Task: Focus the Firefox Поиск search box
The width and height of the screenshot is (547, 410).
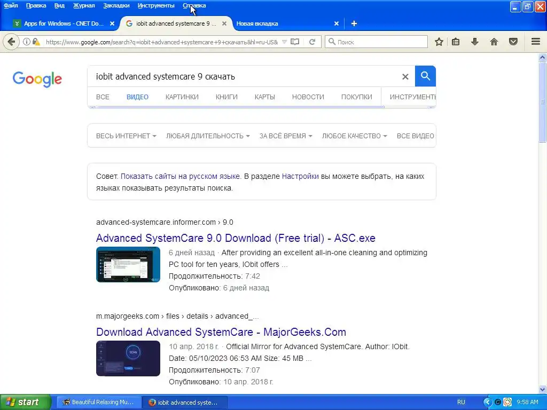Action: [376, 42]
